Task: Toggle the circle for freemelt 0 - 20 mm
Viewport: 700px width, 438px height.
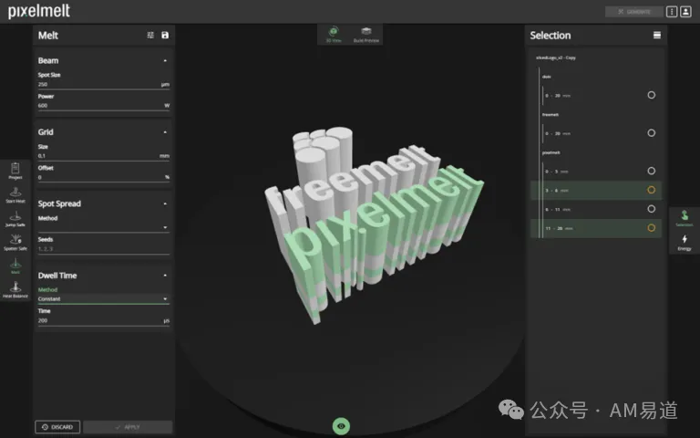Action: click(652, 132)
